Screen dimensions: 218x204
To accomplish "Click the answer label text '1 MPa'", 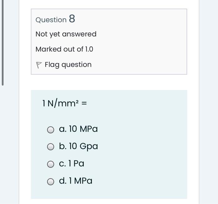I will click(x=80, y=181).
